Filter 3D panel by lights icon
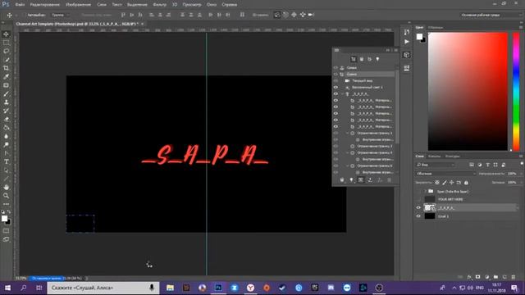The height and width of the screenshot is (295, 525). click(377, 59)
